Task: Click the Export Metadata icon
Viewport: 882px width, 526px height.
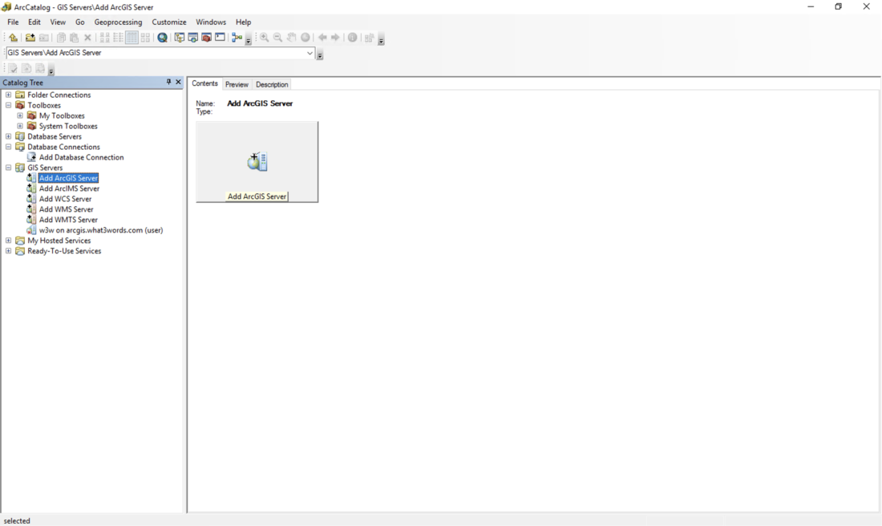Action: tap(40, 69)
